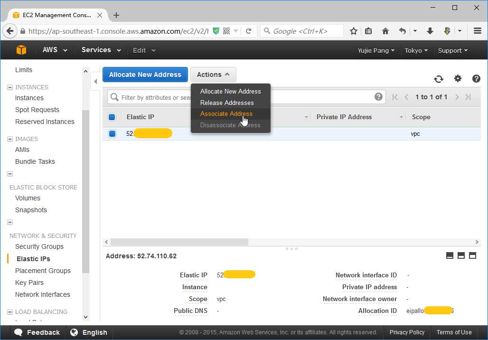Toggle select-all checkbox in table header

tap(112, 117)
